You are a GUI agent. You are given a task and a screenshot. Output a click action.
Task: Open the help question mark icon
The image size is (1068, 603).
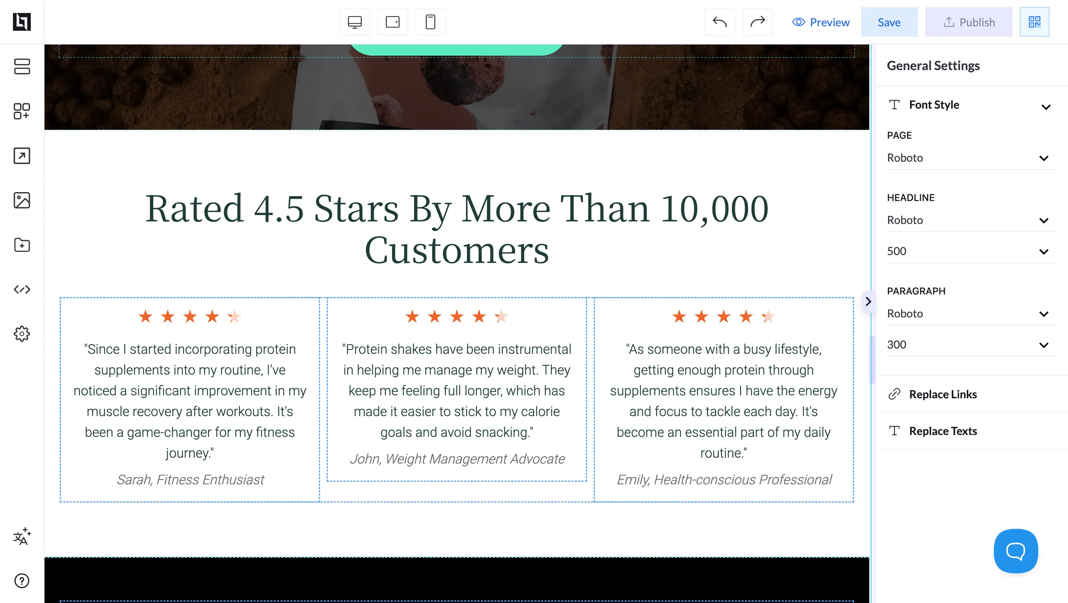[x=22, y=581]
